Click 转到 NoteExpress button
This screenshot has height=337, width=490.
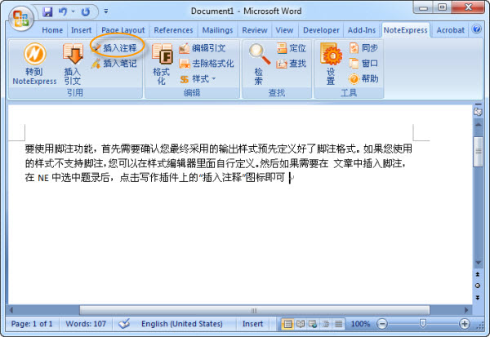[34, 64]
